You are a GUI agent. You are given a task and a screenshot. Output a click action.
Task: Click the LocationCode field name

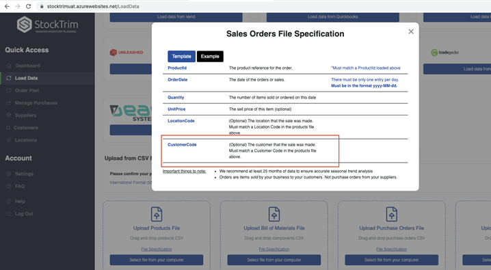point(181,121)
